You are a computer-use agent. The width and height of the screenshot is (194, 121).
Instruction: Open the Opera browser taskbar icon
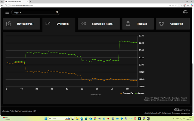pyautogui.click(x=135, y=119)
